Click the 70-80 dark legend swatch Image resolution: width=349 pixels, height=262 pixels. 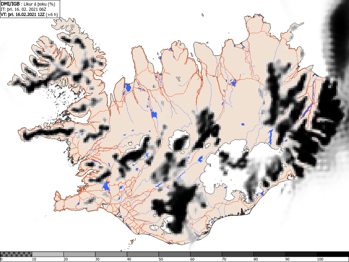click(238, 254)
